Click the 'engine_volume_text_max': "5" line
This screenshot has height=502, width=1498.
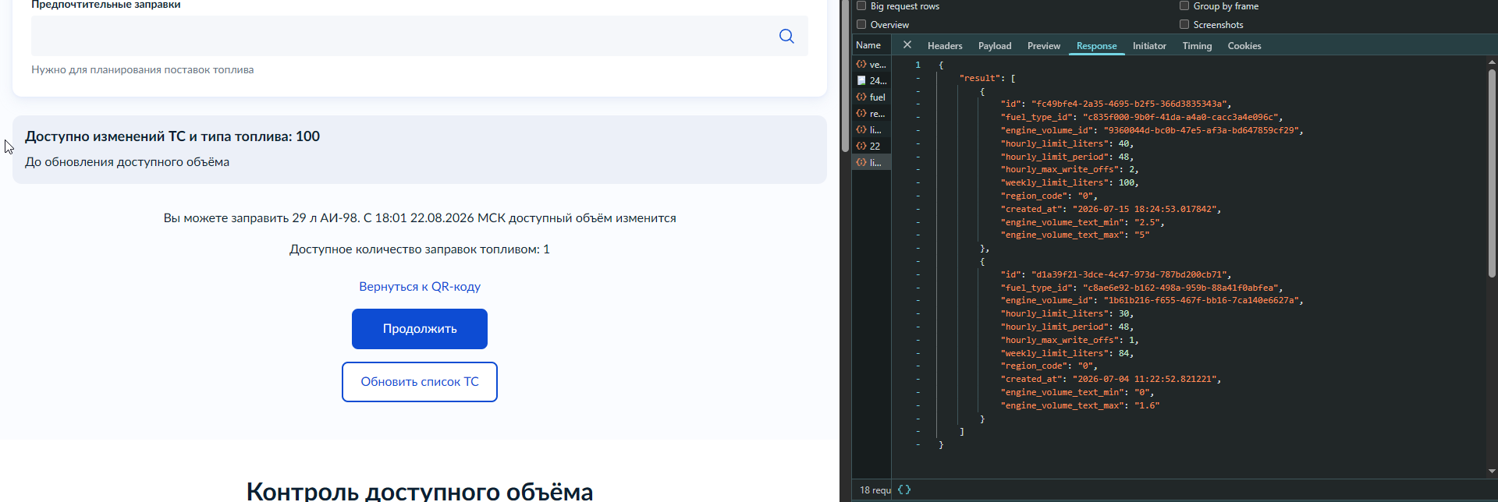pyautogui.click(x=1075, y=235)
